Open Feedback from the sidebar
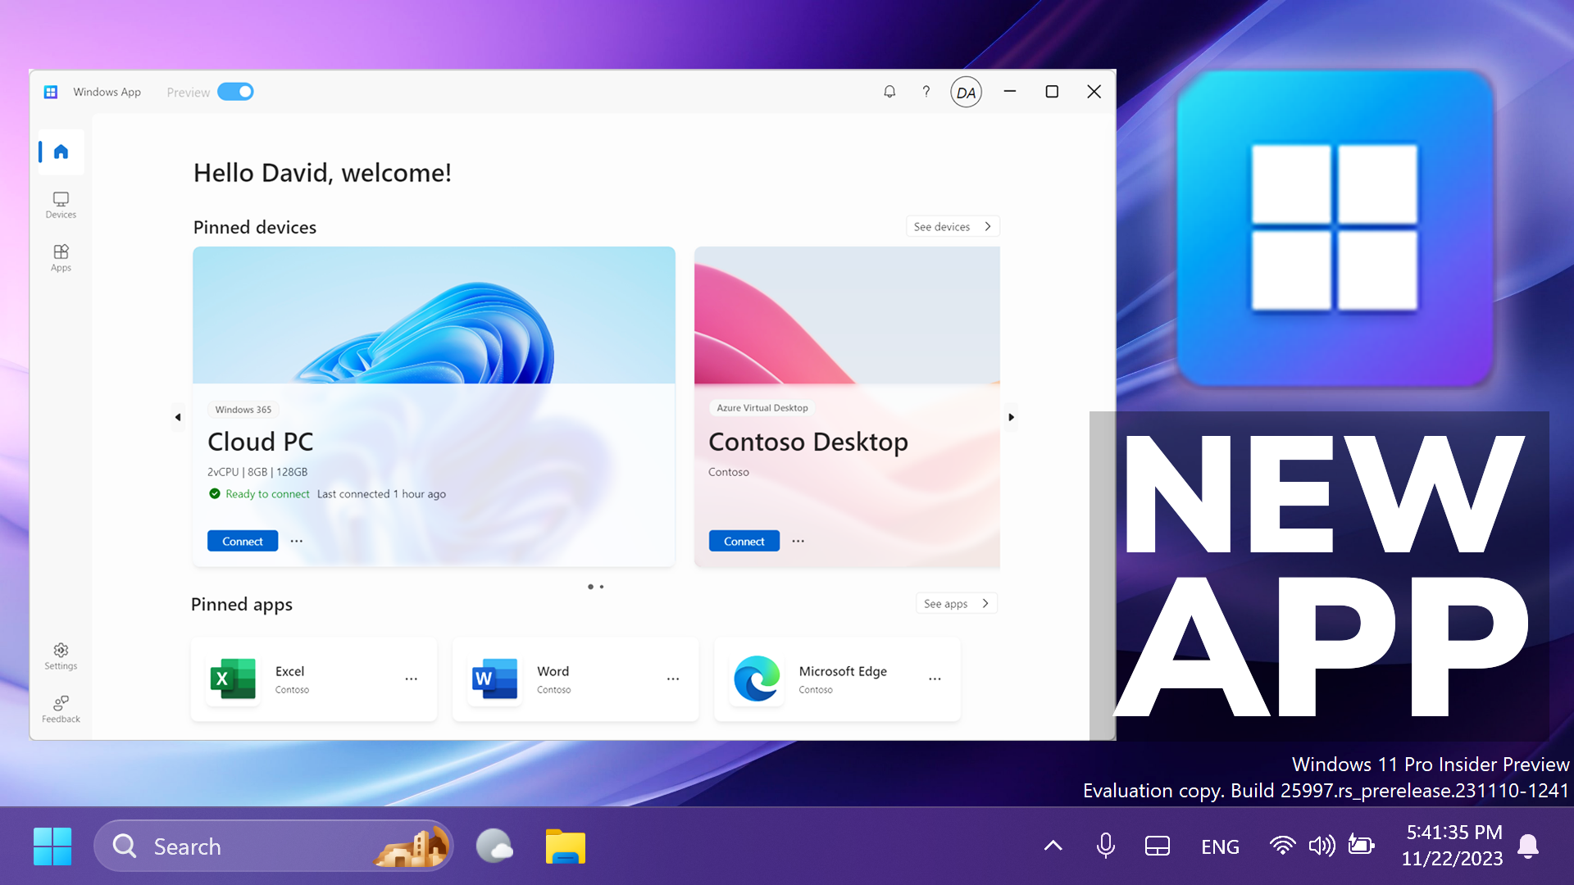The image size is (1574, 885). click(60, 709)
